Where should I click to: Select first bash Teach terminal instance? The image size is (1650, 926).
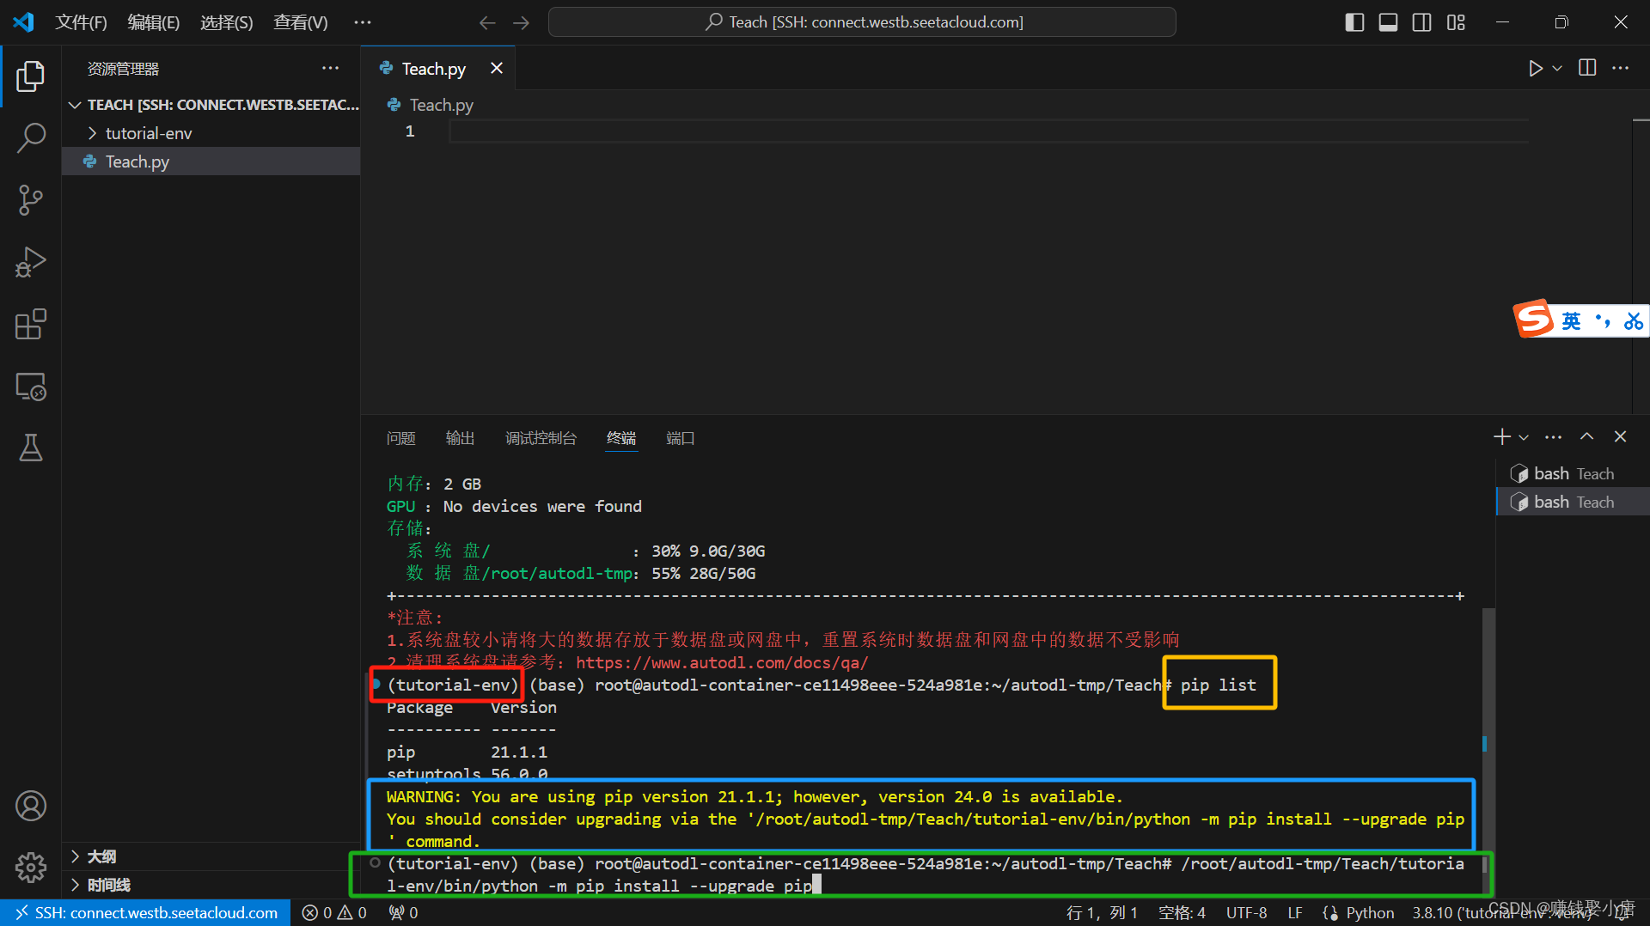1573,474
